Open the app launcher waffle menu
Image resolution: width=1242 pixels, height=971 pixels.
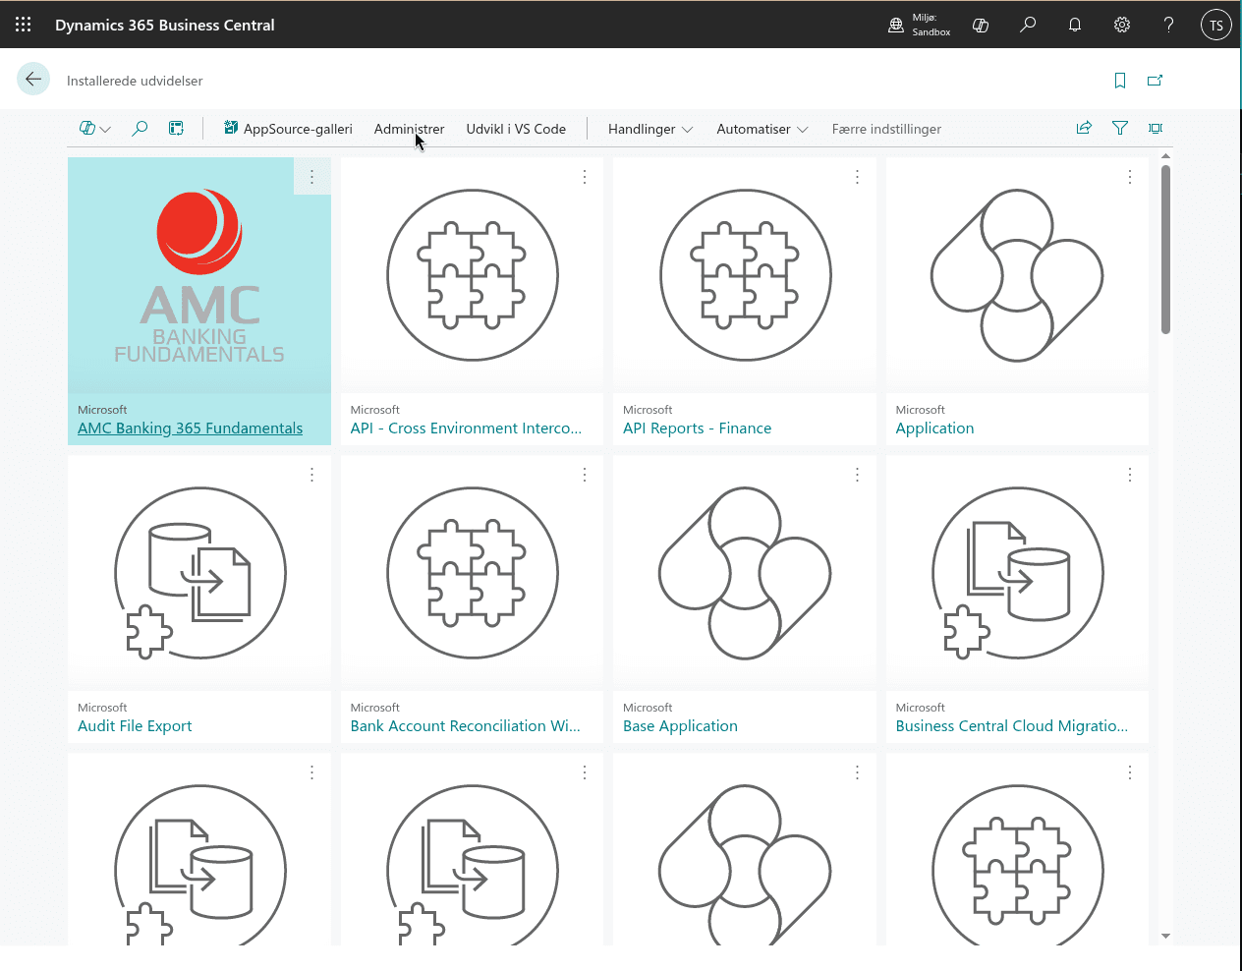click(24, 25)
